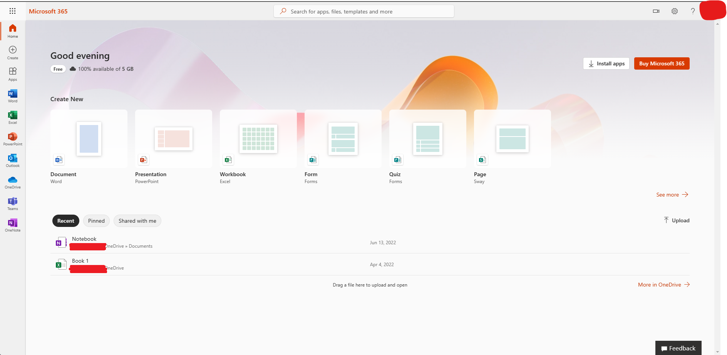Open Teams from the left sidebar
Screen dimensions: 727x355
13,203
